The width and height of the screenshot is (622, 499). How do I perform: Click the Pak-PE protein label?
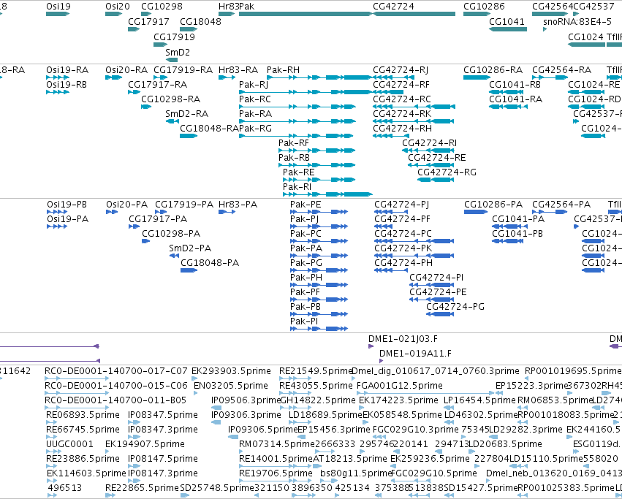[x=306, y=205]
